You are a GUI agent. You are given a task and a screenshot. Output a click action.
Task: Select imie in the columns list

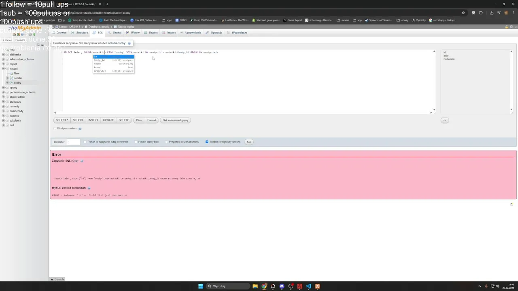click(x=446, y=56)
